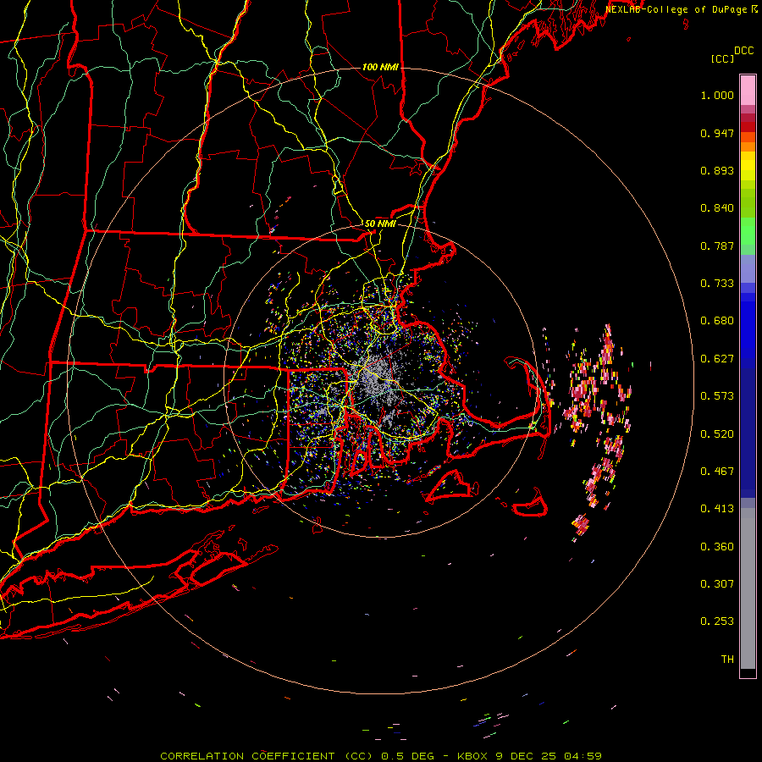Click the 0.413 scale value
Viewport: 762px width, 762px height.
(x=717, y=509)
